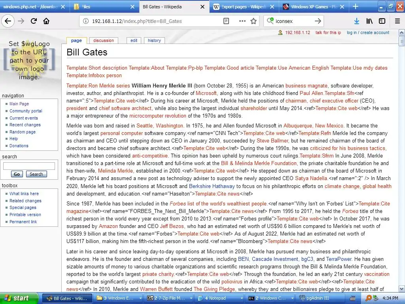Viewport: 405px width, 304px height.
Task: Open the Windows Command taskbar group
Action: [x=270, y=298]
